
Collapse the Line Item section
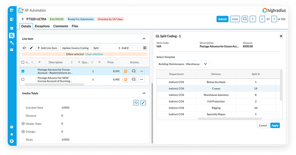[144, 39]
